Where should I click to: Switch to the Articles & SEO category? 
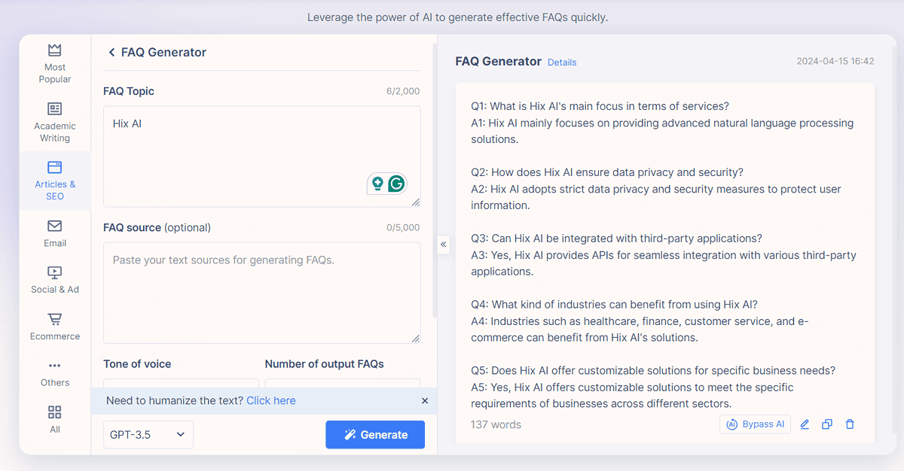pyautogui.click(x=54, y=181)
